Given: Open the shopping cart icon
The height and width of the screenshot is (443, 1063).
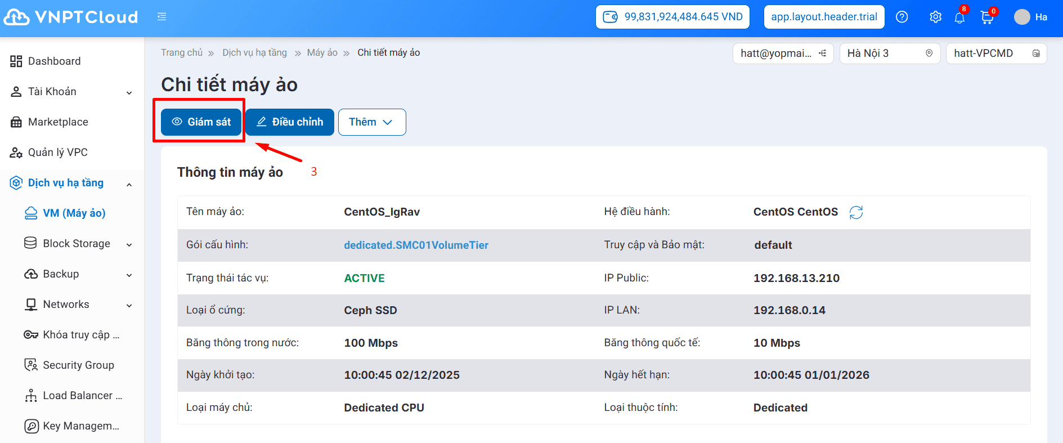Looking at the screenshot, I should pos(986,17).
